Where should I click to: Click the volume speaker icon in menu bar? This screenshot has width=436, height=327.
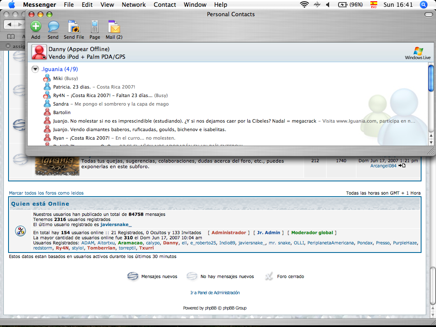[x=328, y=4]
